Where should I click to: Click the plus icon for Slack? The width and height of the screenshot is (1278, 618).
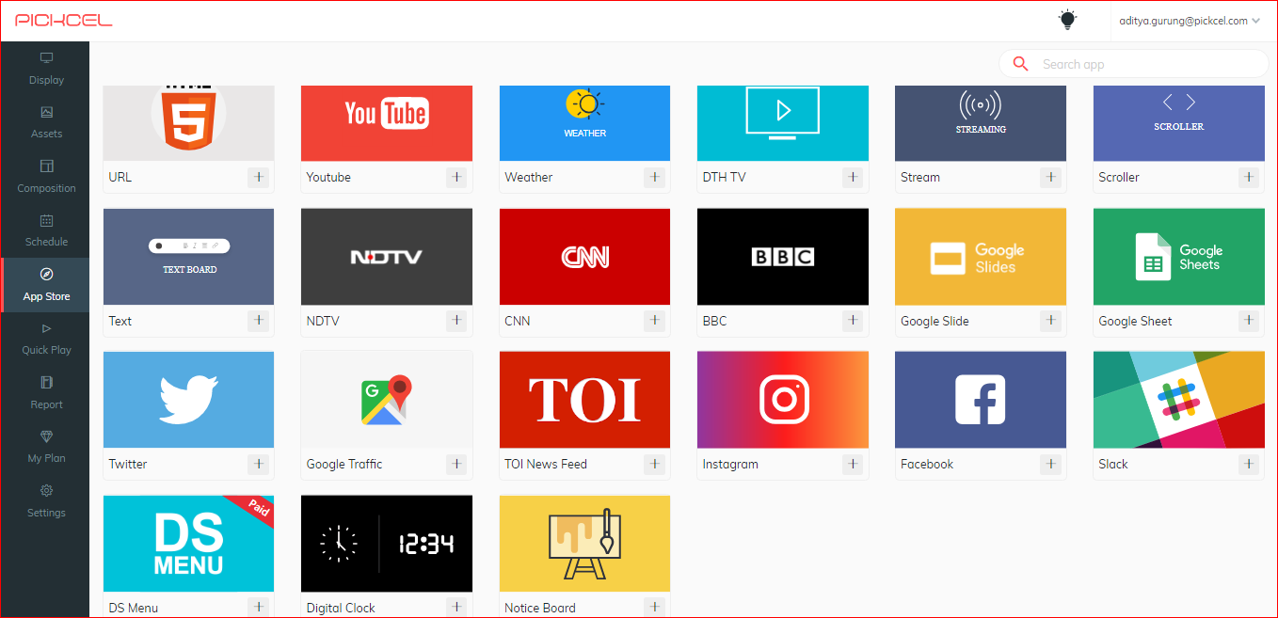pos(1249,464)
